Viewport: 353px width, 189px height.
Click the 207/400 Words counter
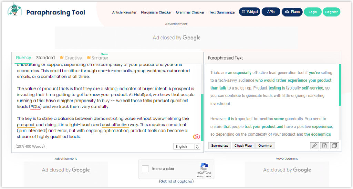tap(30, 147)
